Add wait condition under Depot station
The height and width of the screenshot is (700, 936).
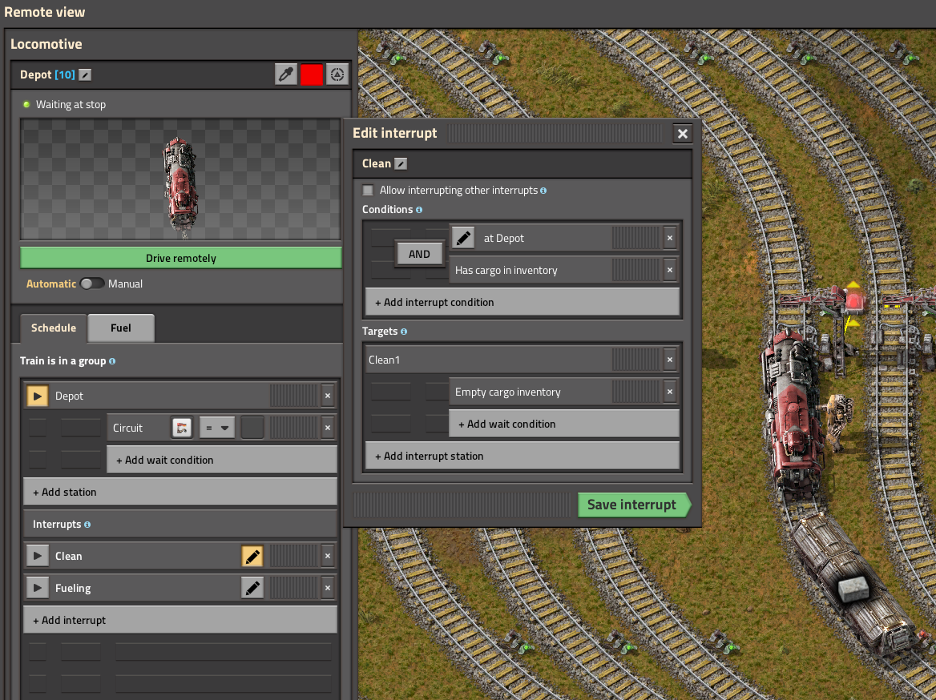point(222,460)
